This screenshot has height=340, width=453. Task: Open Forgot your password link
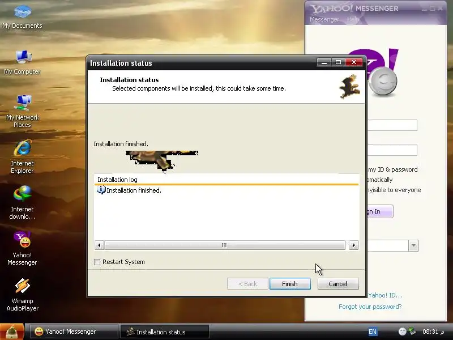[x=370, y=307]
